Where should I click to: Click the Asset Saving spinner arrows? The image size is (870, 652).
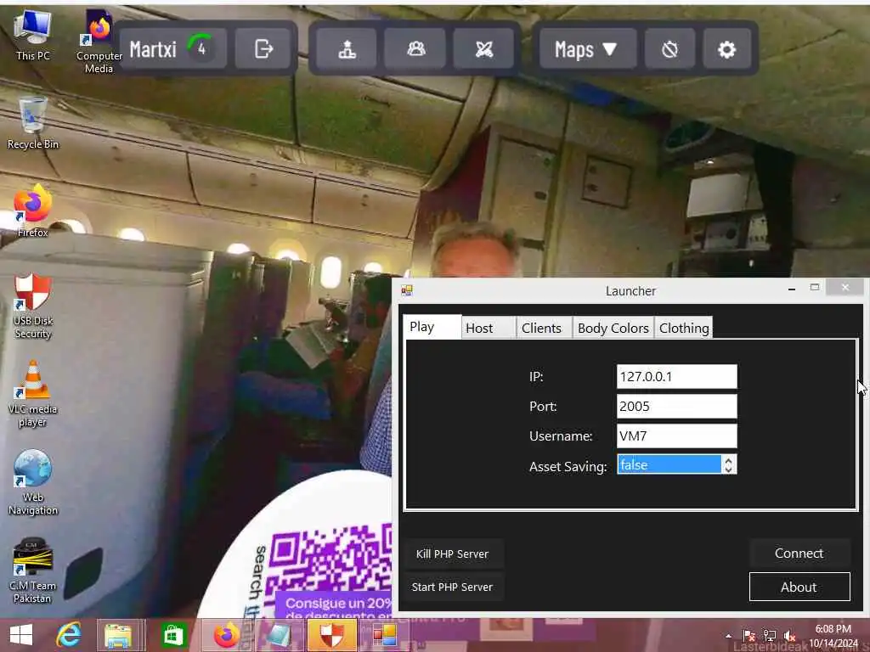pos(728,464)
